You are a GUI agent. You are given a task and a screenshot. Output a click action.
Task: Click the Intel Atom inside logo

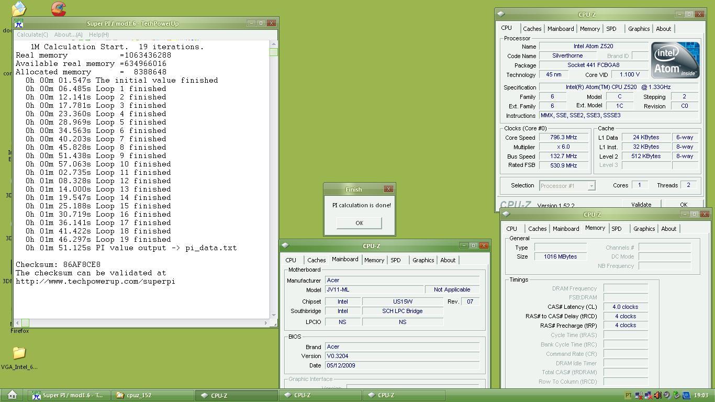tap(675, 60)
